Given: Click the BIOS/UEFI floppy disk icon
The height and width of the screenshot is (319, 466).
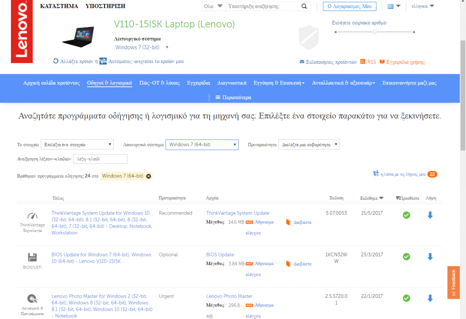Looking at the screenshot, I should click(32, 257).
